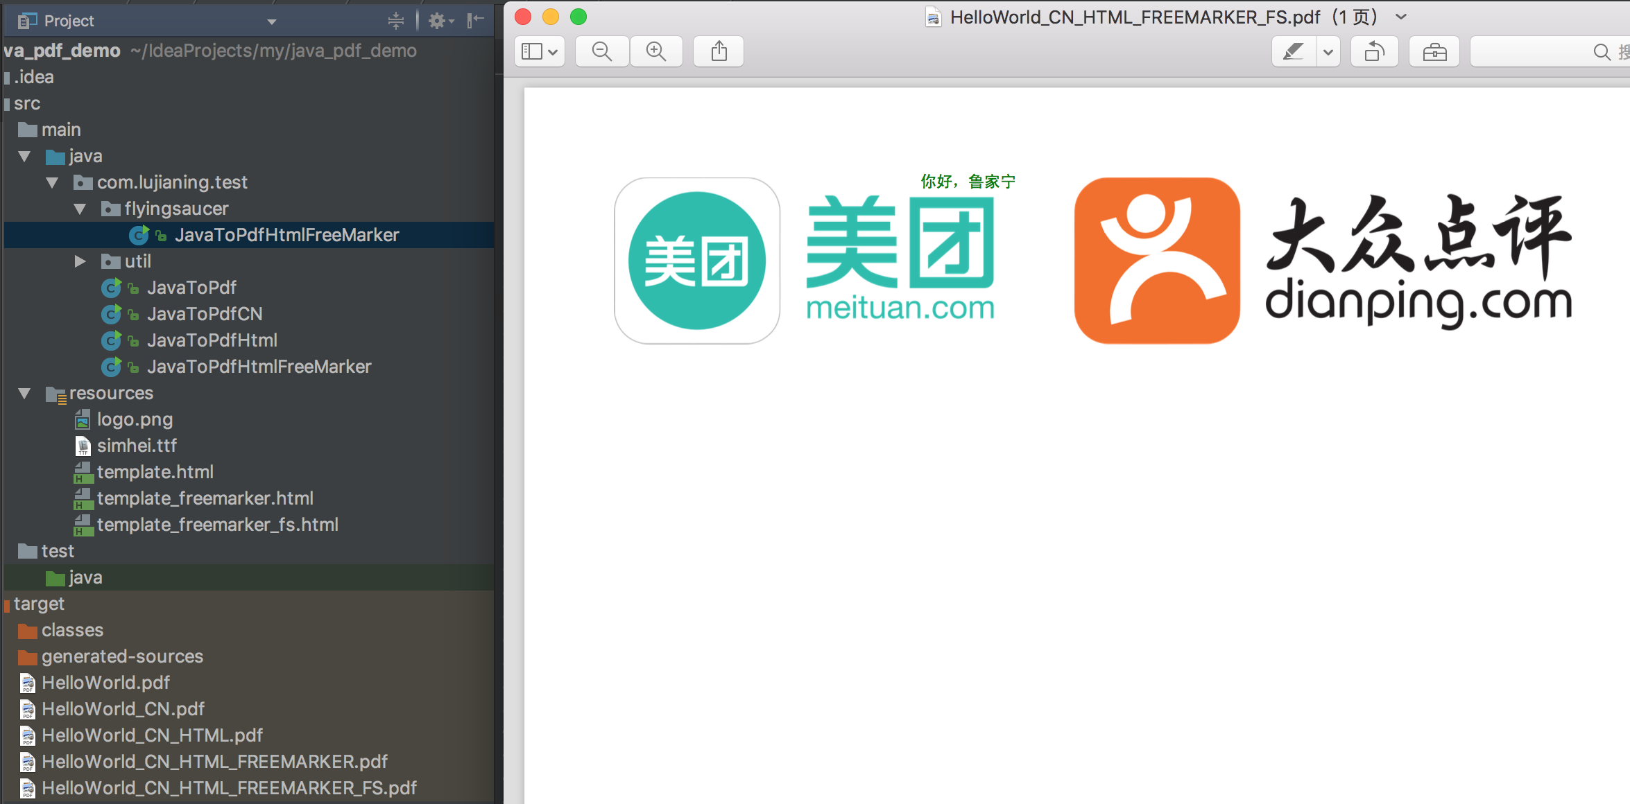Click the zoom in magnifier button

pos(655,52)
